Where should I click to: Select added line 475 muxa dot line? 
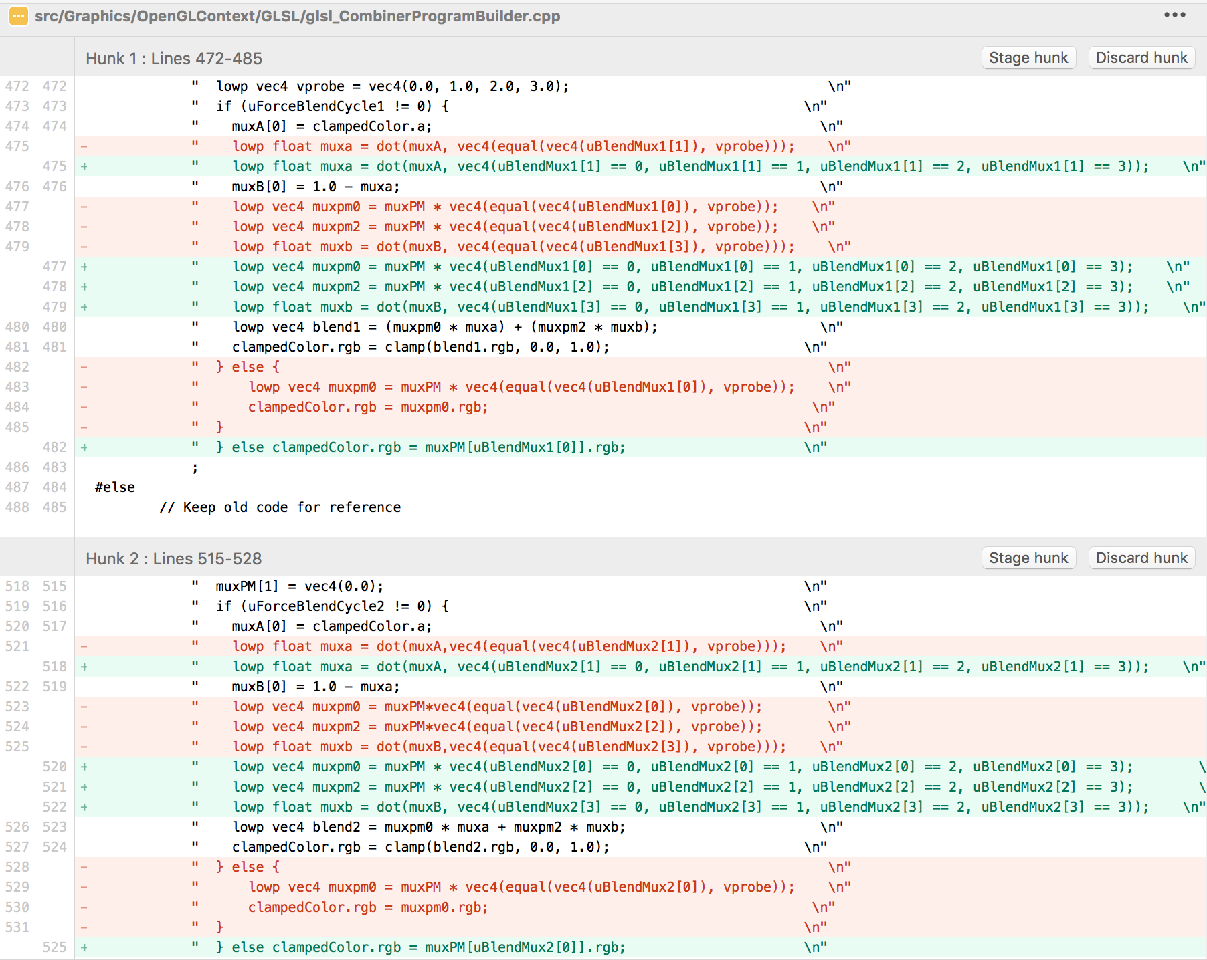coord(640,166)
